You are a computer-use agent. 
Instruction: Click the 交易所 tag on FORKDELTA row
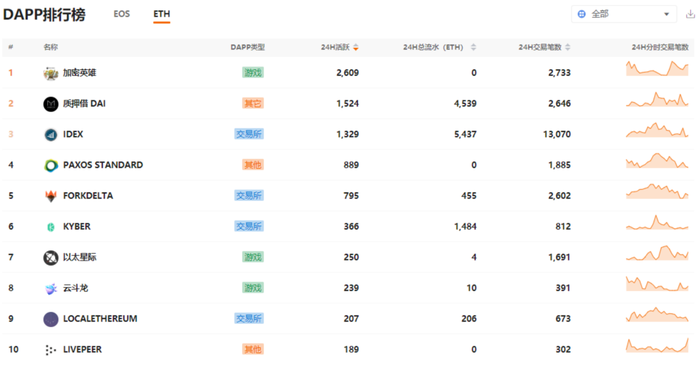(x=249, y=196)
